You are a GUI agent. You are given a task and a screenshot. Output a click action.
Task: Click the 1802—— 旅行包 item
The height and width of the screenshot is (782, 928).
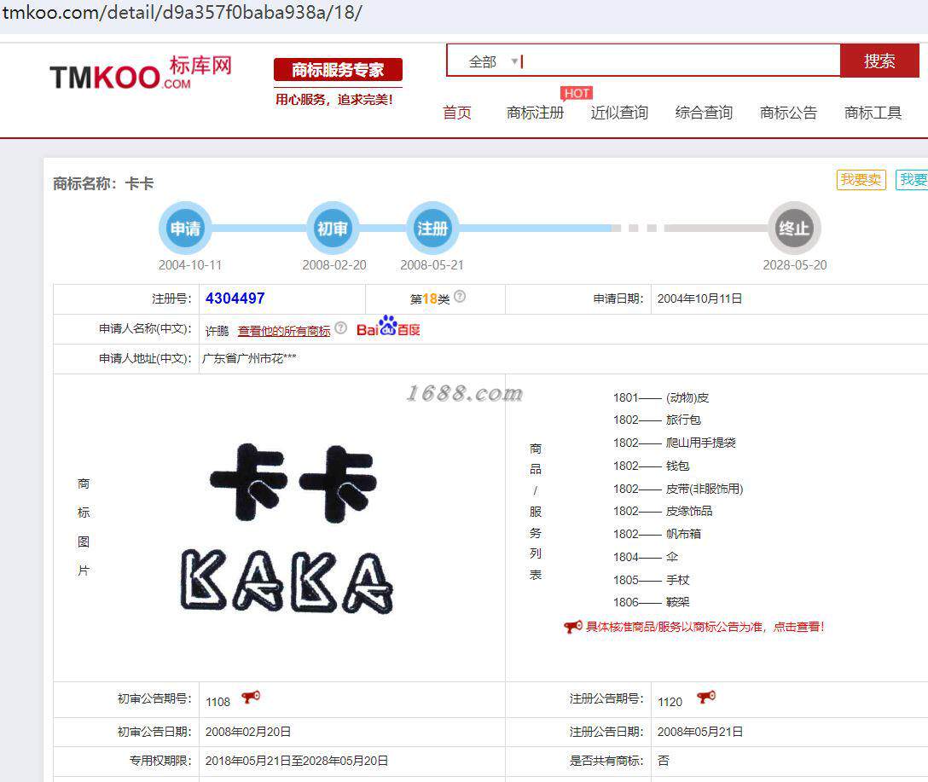pos(657,420)
